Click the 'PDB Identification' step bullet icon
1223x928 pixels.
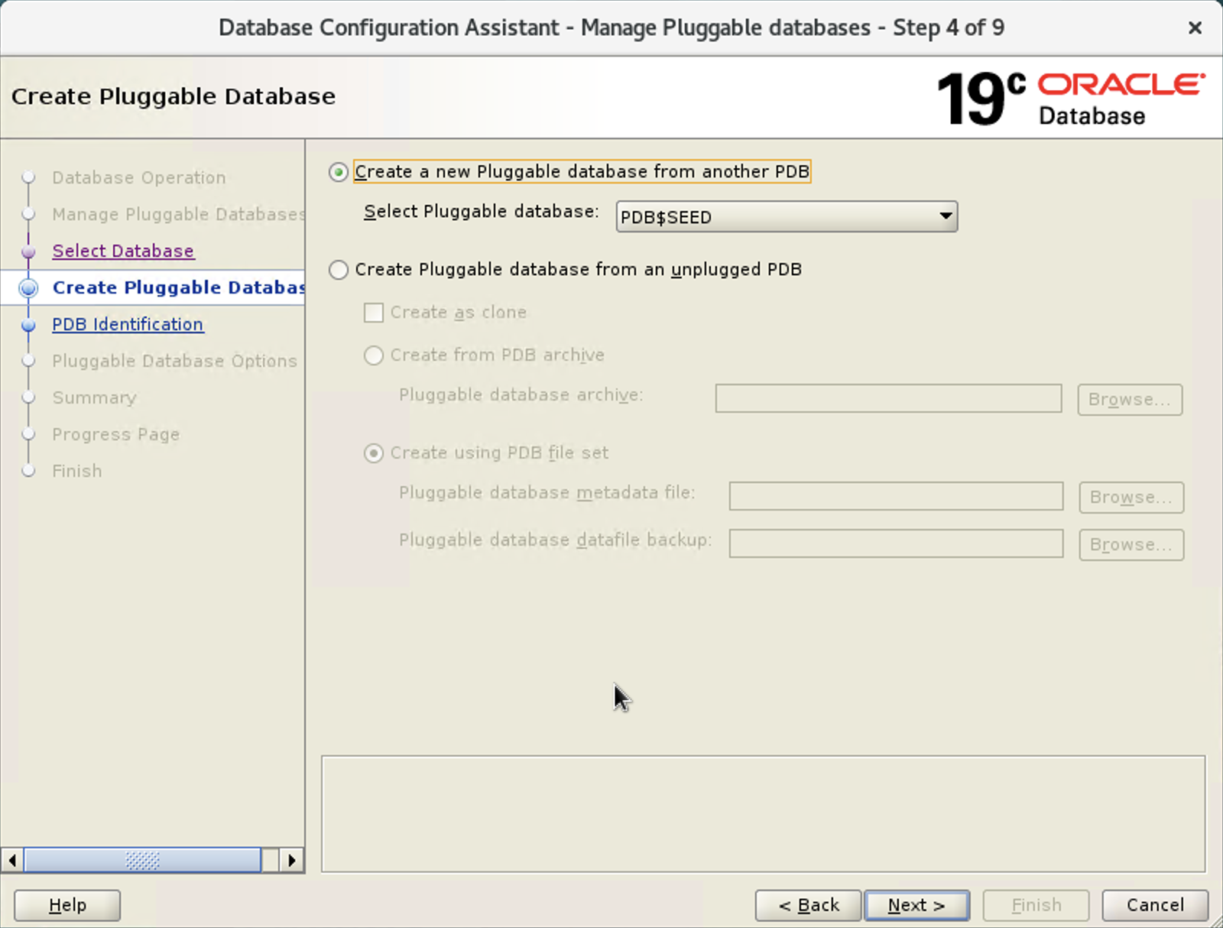28,324
